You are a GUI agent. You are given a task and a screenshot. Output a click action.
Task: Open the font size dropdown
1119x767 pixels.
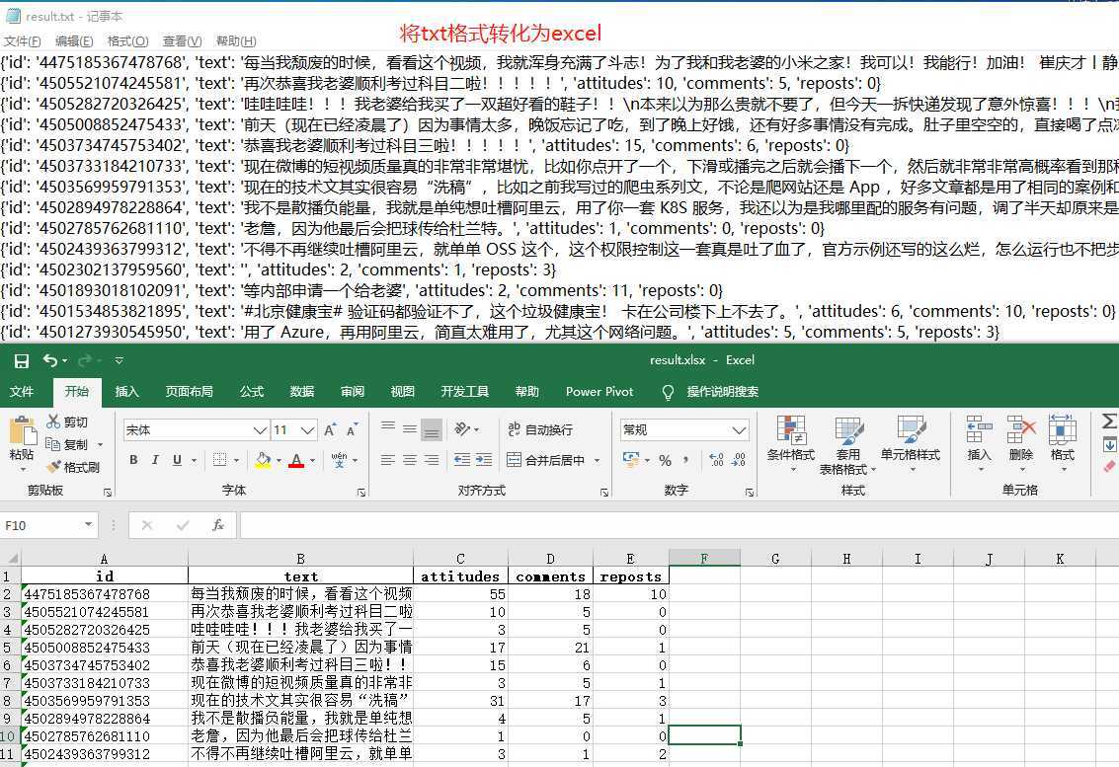[x=307, y=430]
